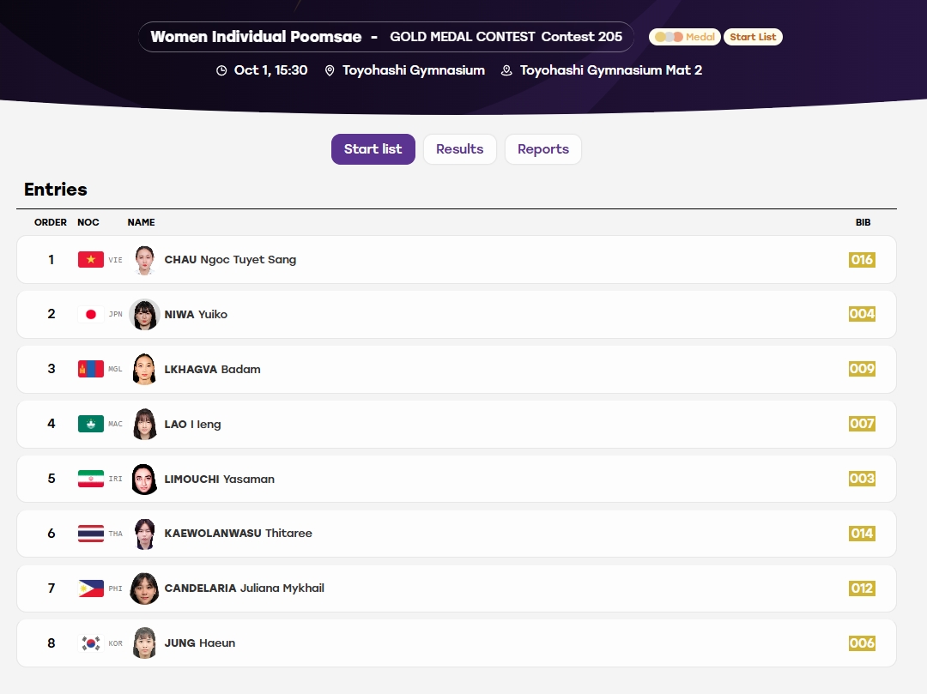Click the Start List status badge

[753, 37]
